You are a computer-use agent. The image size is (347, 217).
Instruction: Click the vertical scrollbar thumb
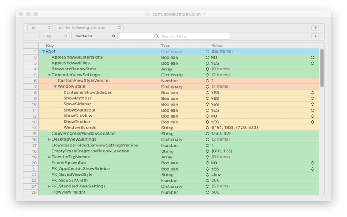pyautogui.click(x=322, y=68)
